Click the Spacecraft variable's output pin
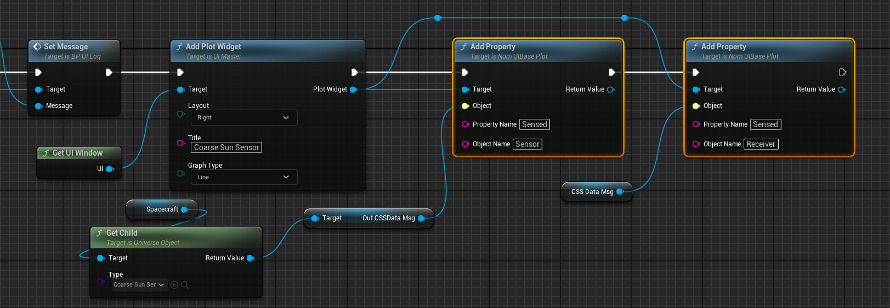 185,209
